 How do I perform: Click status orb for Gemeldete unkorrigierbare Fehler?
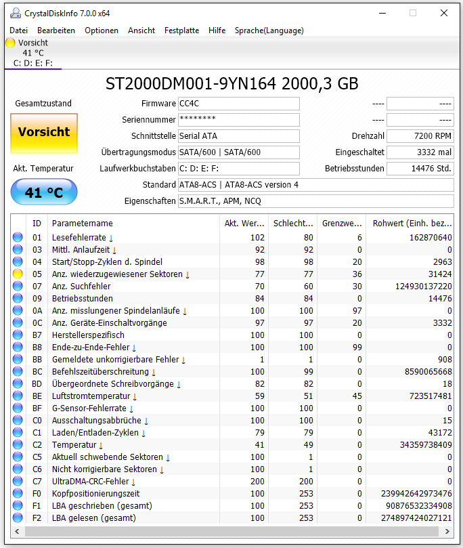click(18, 359)
